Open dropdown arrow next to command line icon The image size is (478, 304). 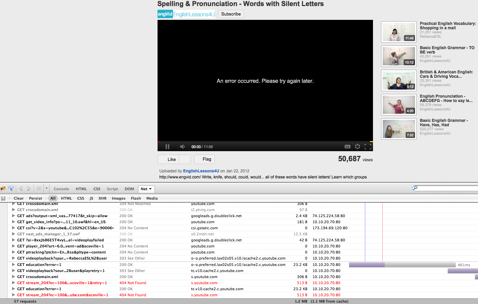pos(46,189)
